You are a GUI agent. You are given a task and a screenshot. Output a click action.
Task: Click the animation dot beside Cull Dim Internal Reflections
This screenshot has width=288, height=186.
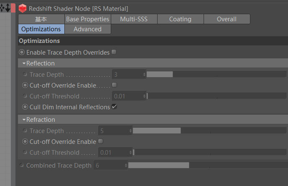tap(25, 107)
